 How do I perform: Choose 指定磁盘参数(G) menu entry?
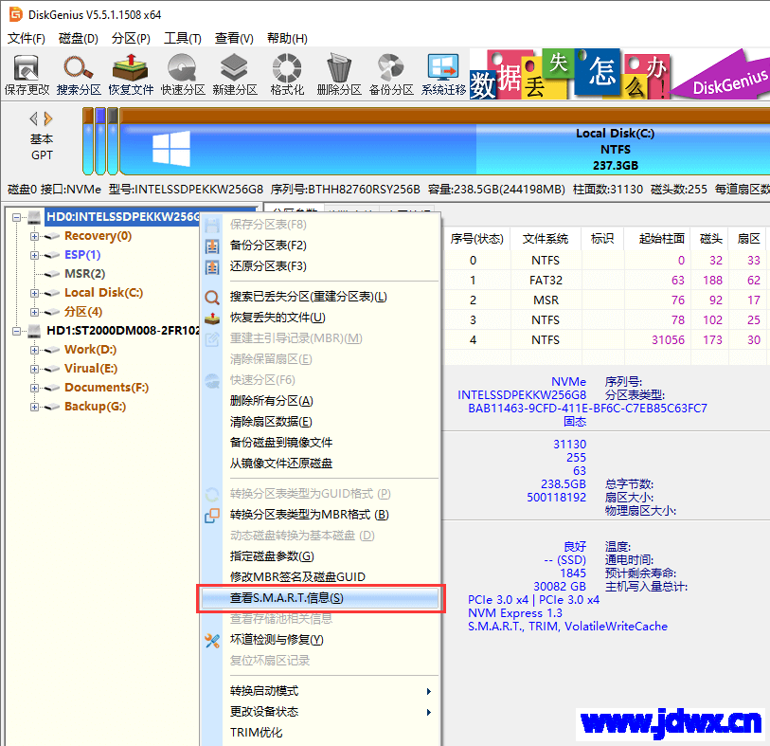pos(320,556)
